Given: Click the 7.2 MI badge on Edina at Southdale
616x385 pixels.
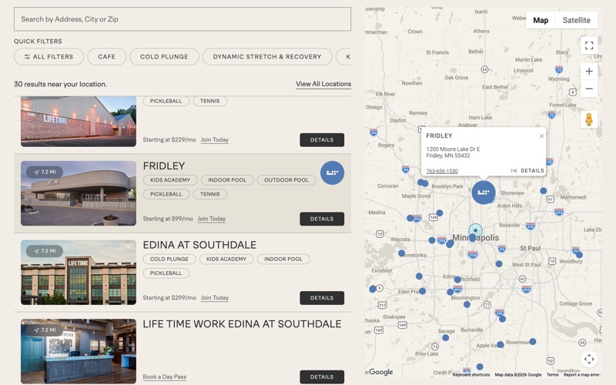Looking at the screenshot, I should 45,251.
